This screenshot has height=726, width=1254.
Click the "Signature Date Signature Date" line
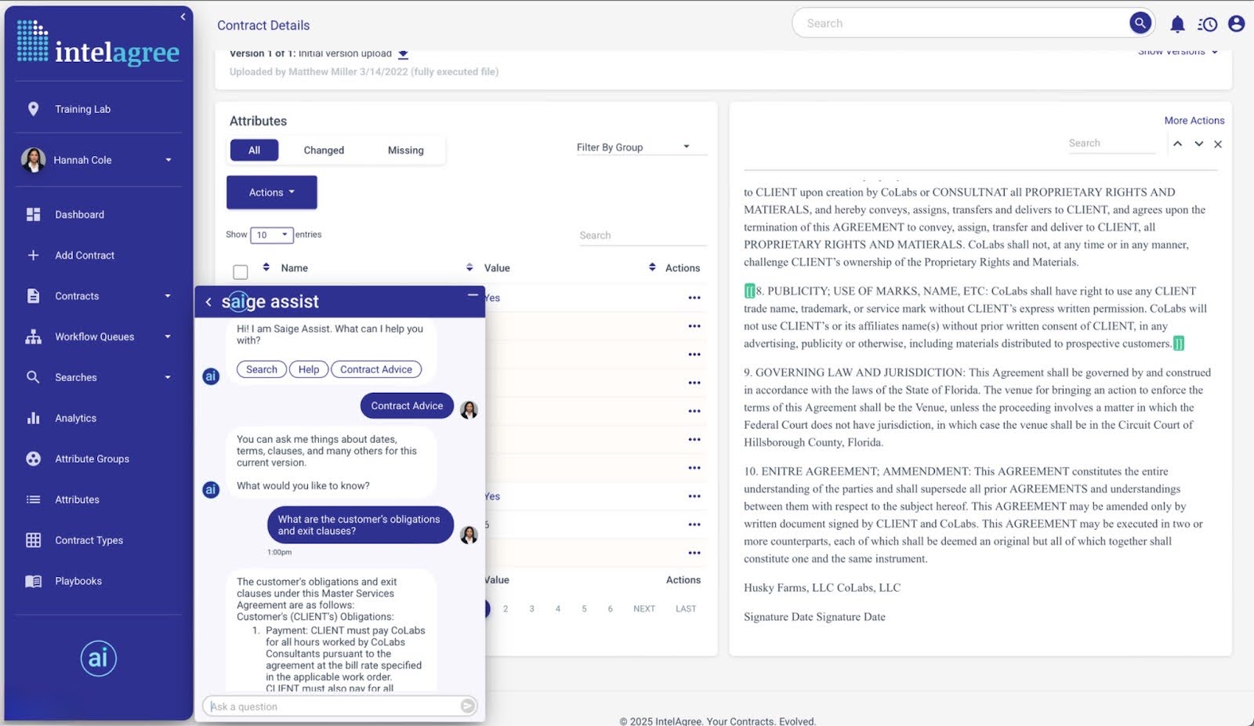pyautogui.click(x=814, y=616)
